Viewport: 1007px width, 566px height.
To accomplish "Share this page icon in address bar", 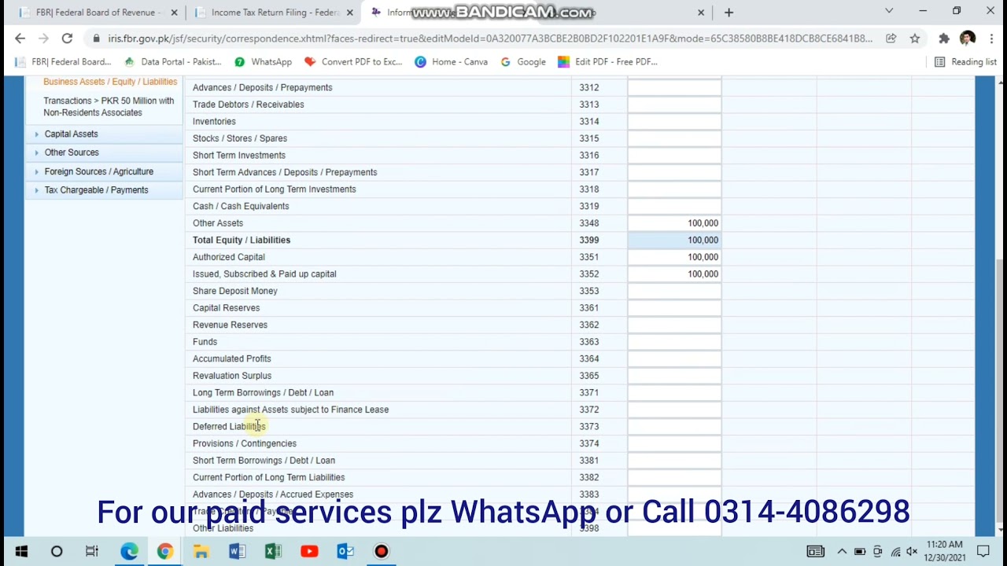I will (891, 38).
